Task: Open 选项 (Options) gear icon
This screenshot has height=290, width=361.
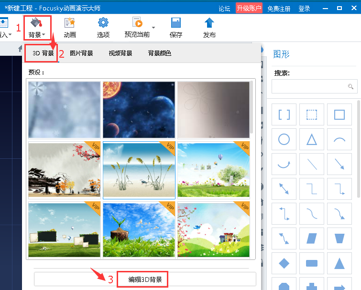Action: pos(103,27)
